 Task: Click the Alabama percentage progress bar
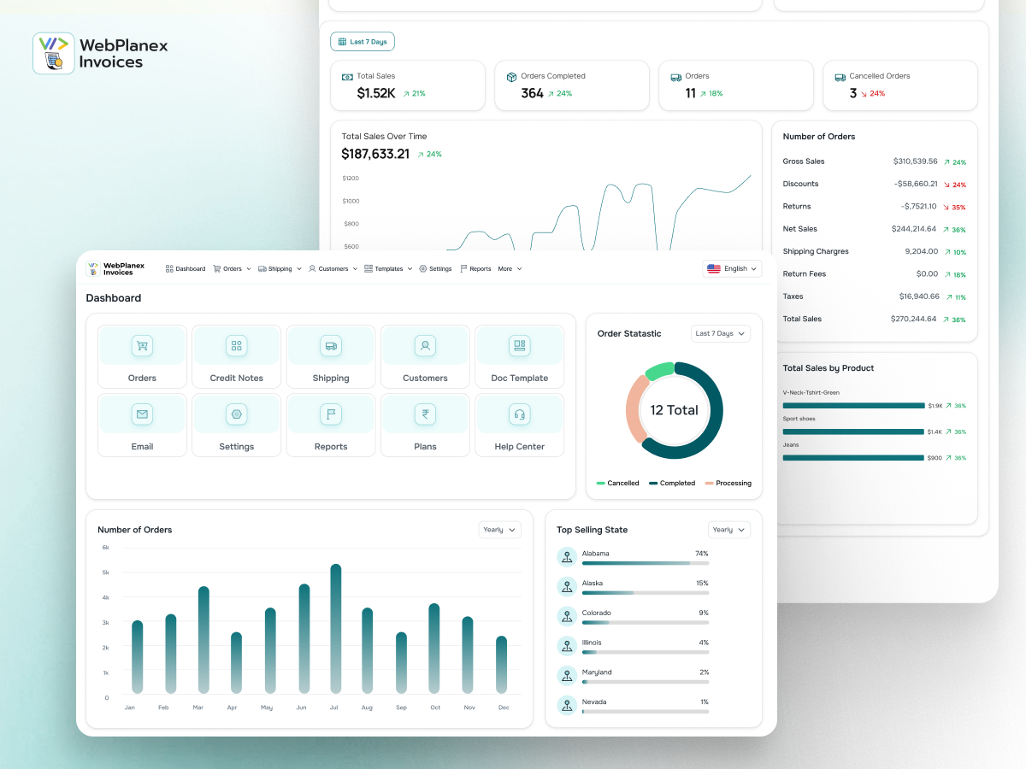pos(646,563)
